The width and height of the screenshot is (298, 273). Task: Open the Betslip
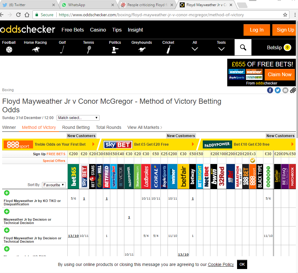279,47
